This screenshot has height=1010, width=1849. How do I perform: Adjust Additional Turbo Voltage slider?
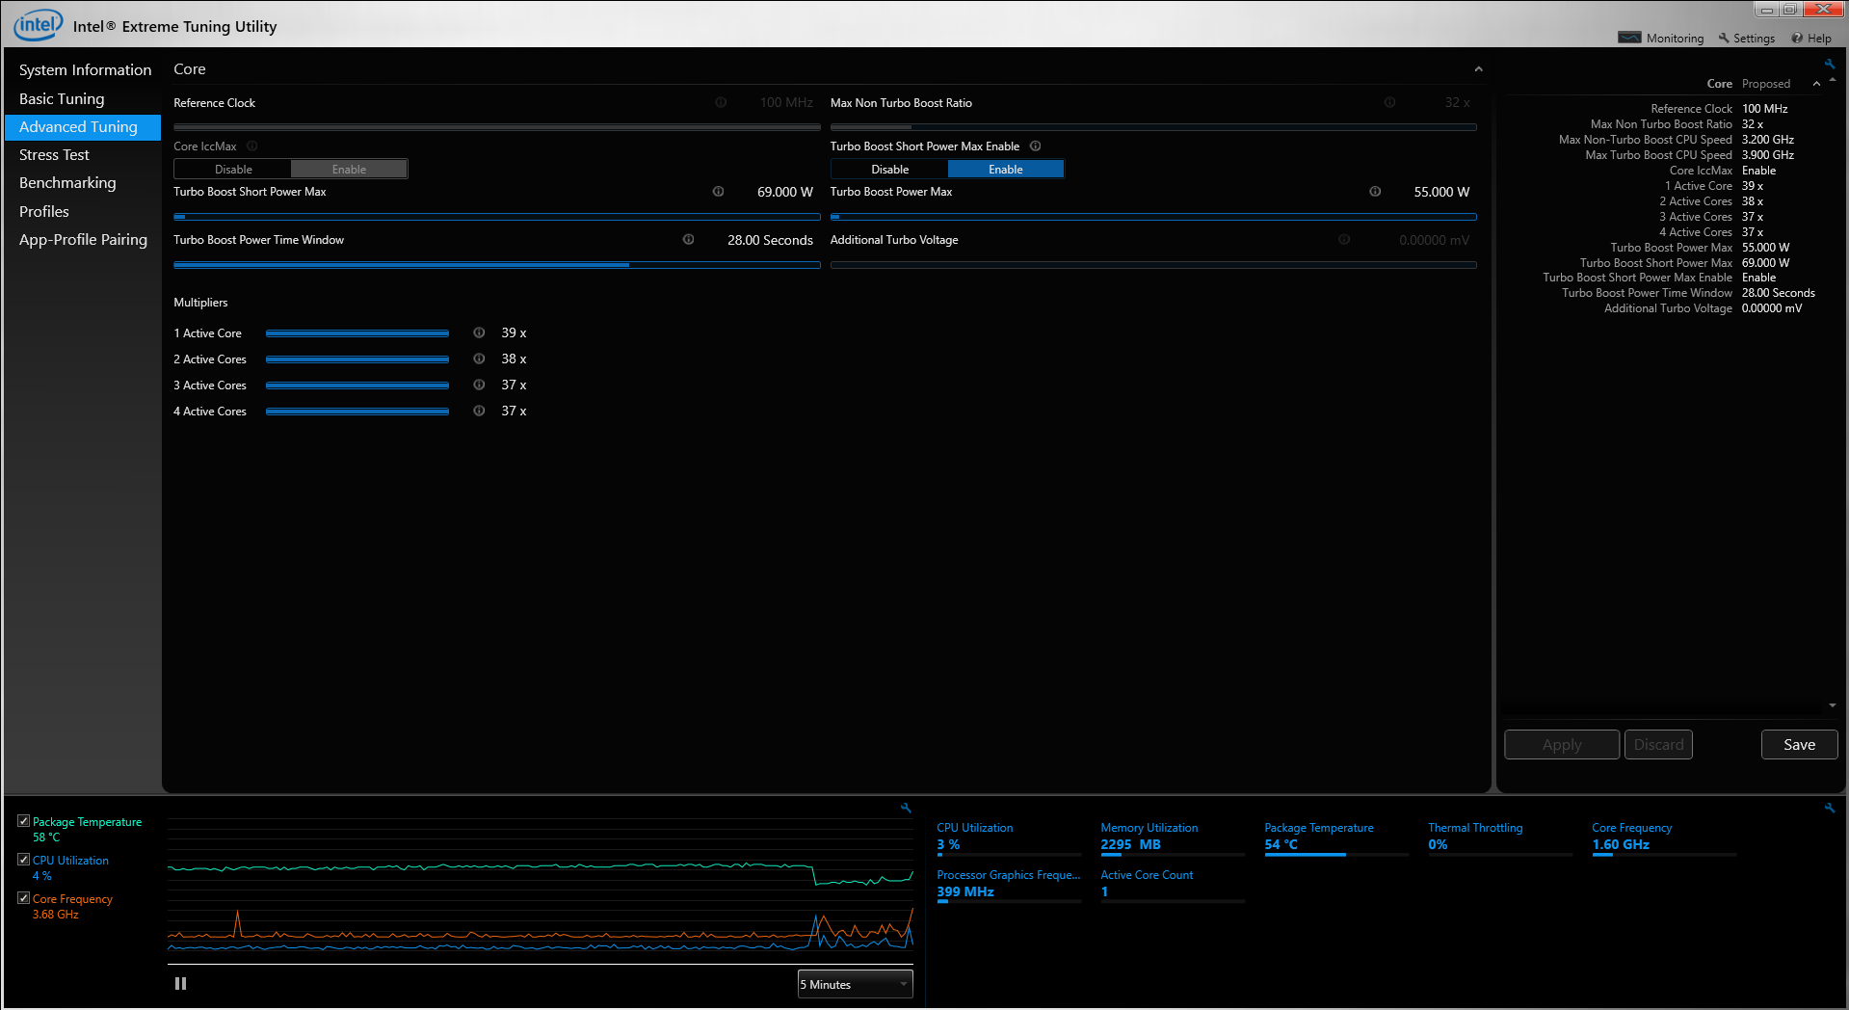tap(1153, 265)
